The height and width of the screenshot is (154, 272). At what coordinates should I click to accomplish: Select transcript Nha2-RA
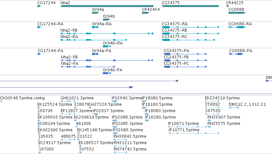coord(69,37)
